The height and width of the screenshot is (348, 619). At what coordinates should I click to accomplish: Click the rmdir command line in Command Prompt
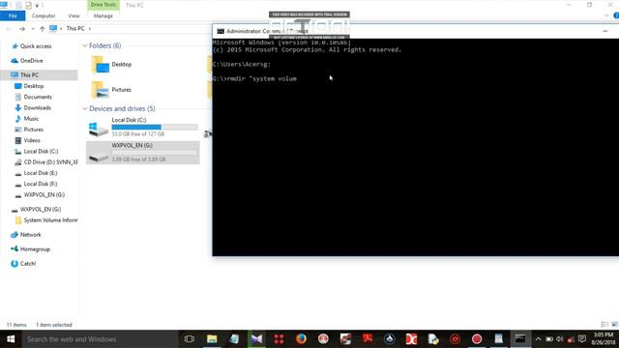tap(254, 79)
